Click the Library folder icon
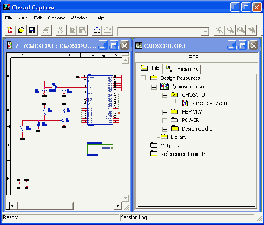Screen dimensions: 264x225 point(164,136)
